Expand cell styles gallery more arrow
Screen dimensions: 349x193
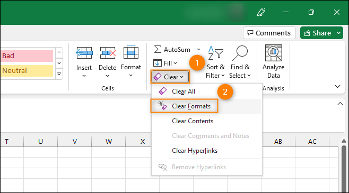pyautogui.click(x=59, y=73)
